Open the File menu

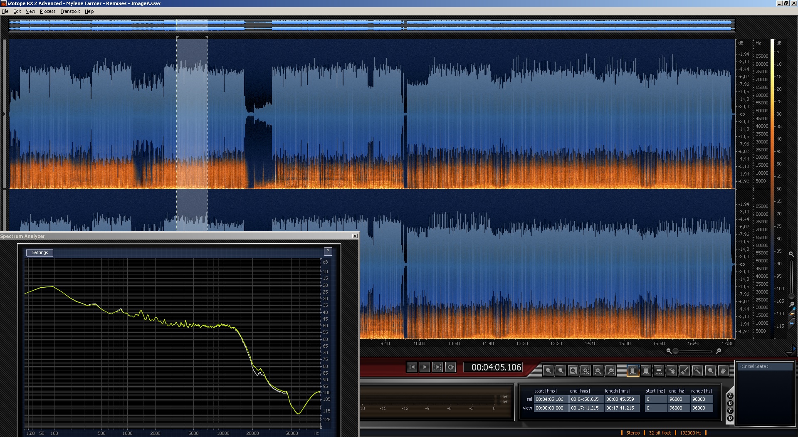(5, 11)
